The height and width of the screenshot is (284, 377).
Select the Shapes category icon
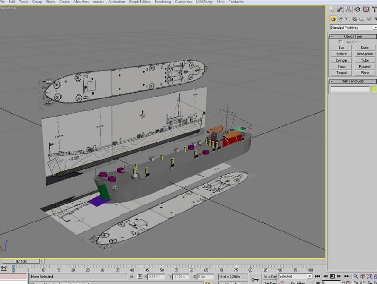340,19
